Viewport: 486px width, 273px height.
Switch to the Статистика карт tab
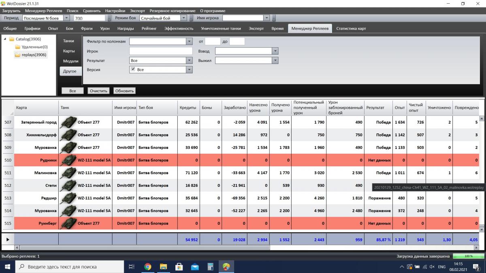(351, 28)
